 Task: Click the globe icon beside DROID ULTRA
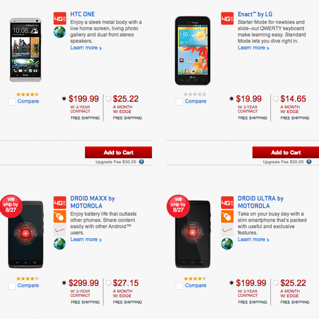(x=227, y=244)
